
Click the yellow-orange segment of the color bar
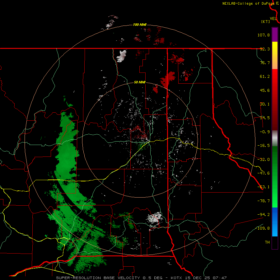coord(275,55)
